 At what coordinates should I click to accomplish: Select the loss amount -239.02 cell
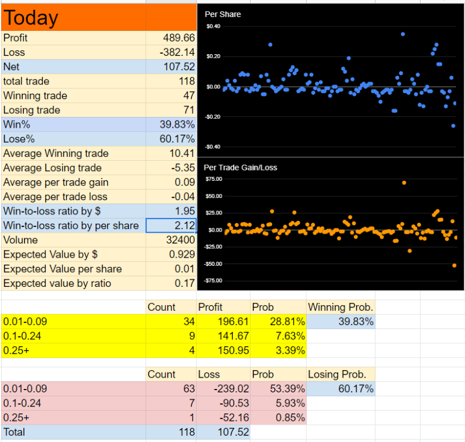(223, 389)
